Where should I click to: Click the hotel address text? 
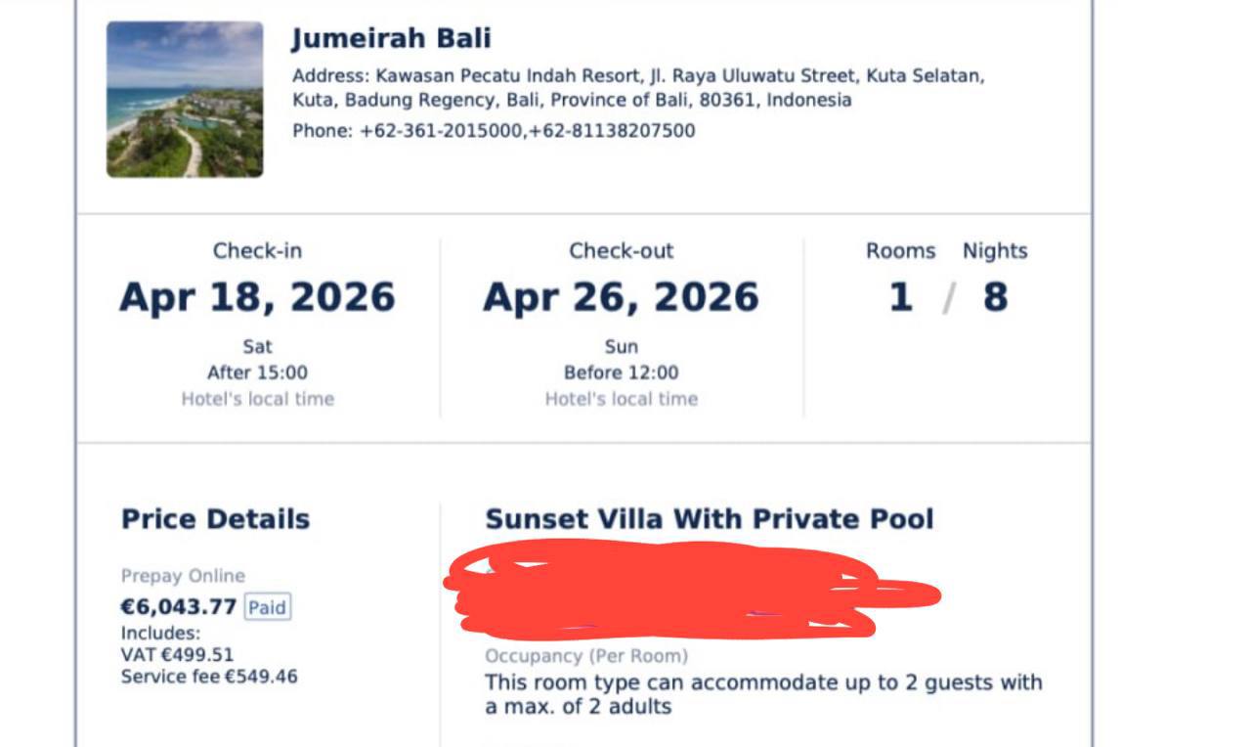pos(637,88)
